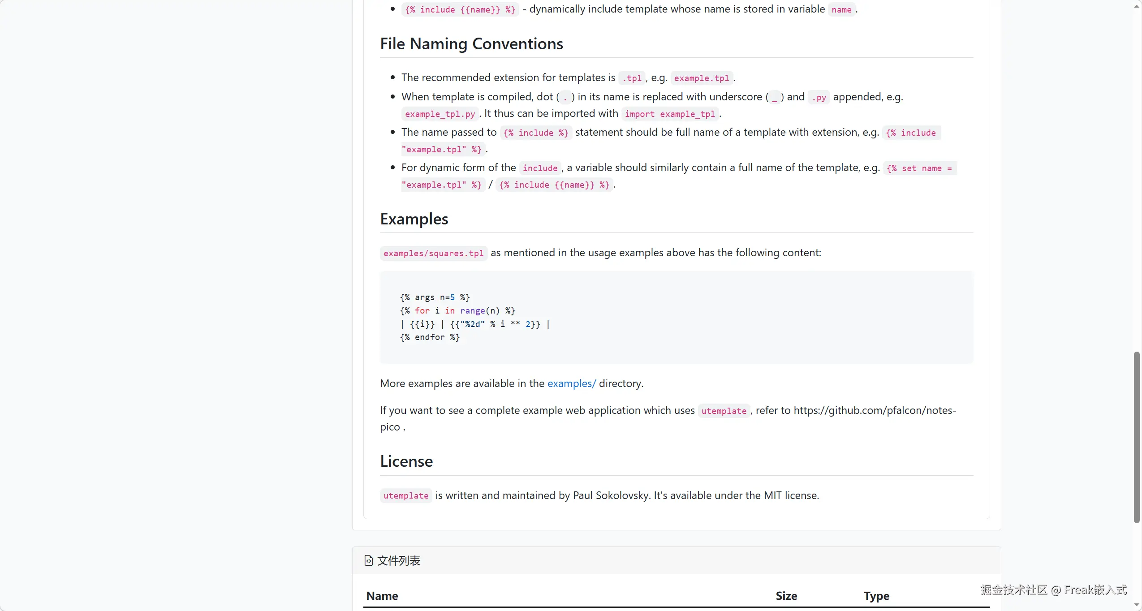Image resolution: width=1142 pixels, height=611 pixels.
Task: Click the .tpl extension code snippet
Action: 631,78
